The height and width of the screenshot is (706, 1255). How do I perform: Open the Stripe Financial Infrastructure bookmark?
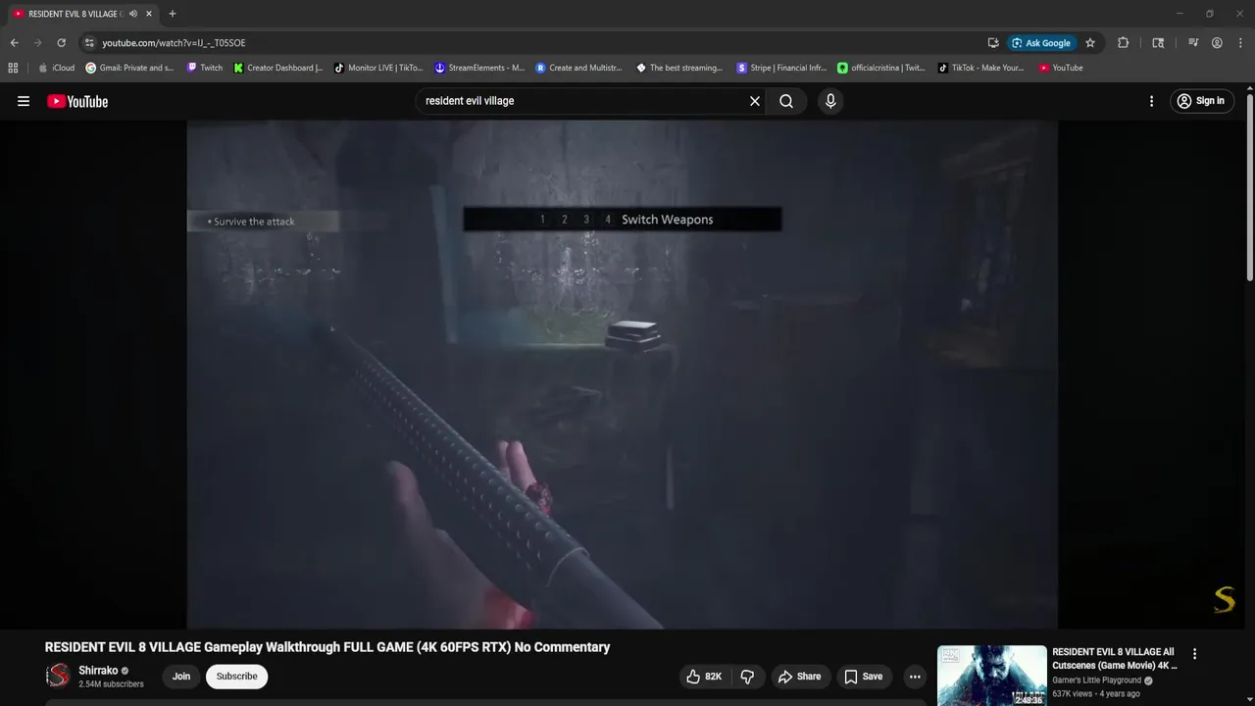tap(781, 68)
